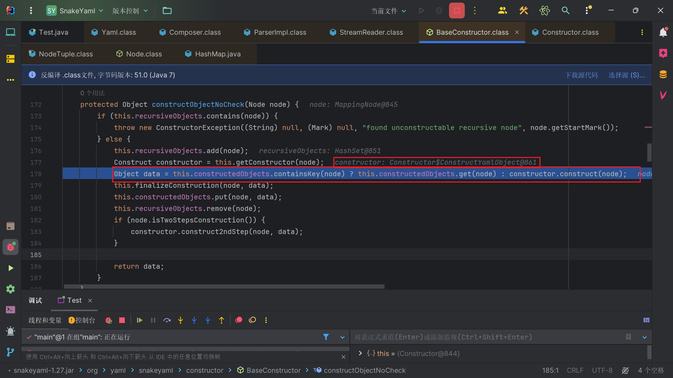Pause program in debug toolbar
This screenshot has height=378, width=673.
coord(153,320)
